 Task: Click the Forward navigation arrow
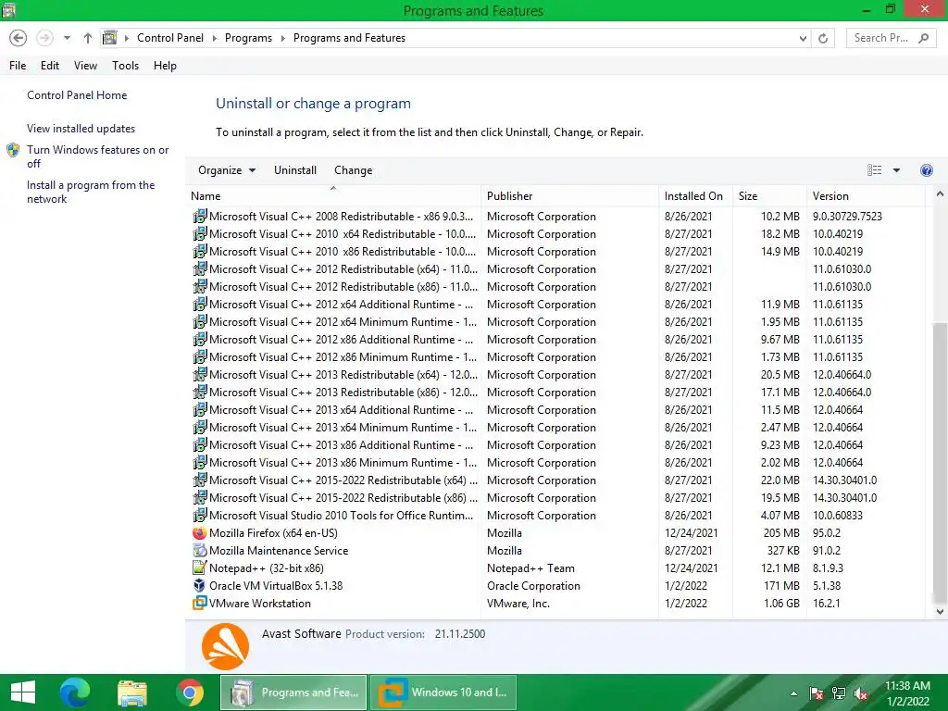tap(44, 38)
